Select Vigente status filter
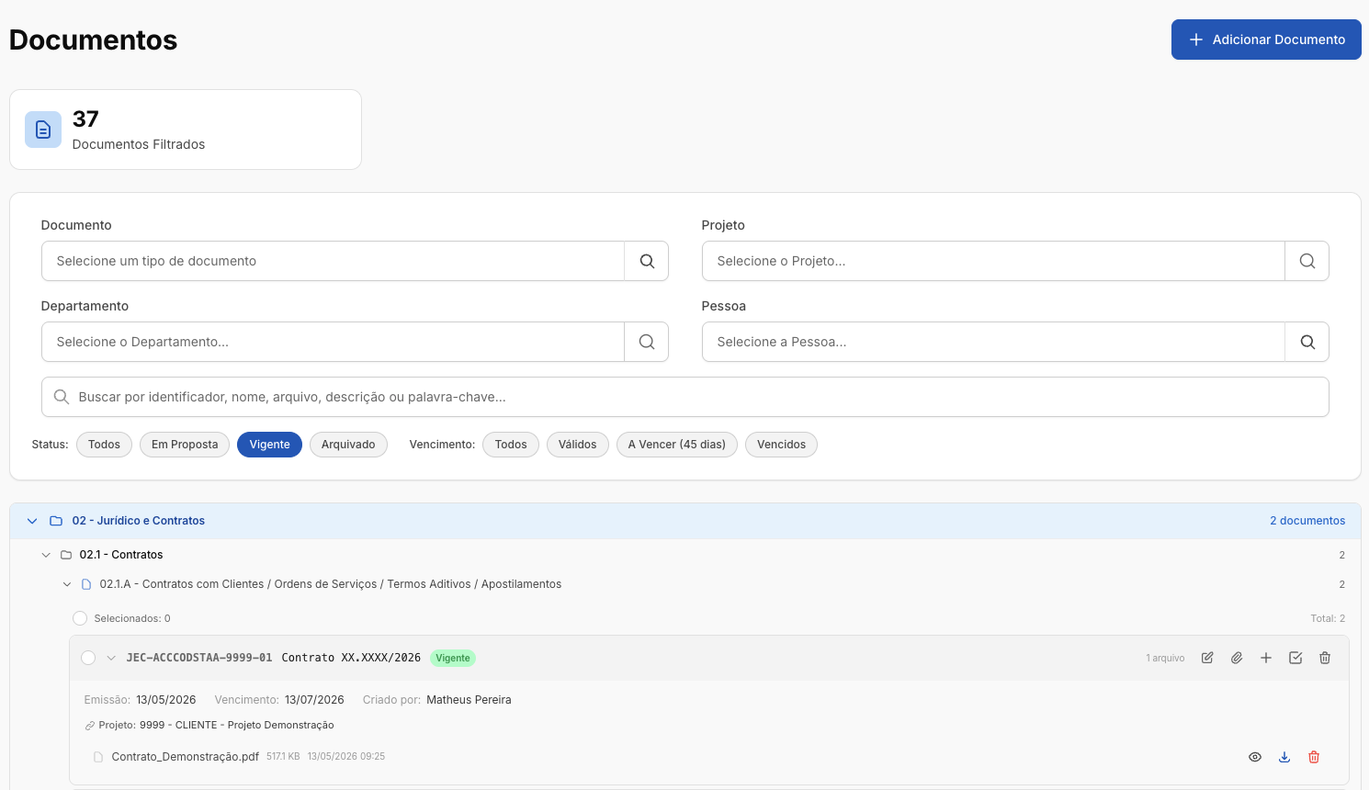This screenshot has height=790, width=1369. (x=269, y=445)
